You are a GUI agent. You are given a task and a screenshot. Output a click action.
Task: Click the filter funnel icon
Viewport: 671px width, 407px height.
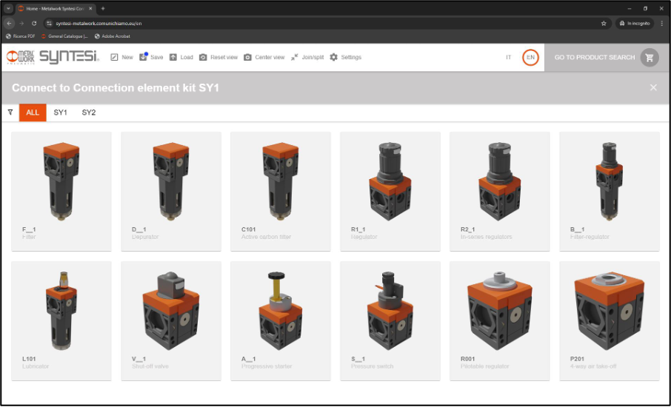(x=10, y=112)
